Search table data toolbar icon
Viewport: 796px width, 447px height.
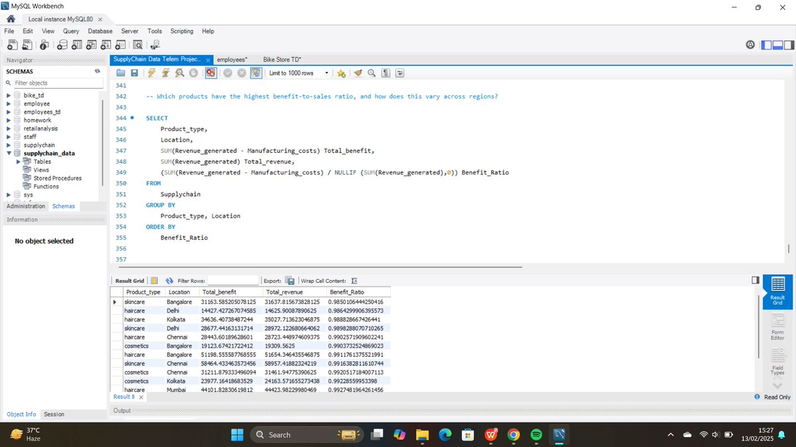(138, 44)
